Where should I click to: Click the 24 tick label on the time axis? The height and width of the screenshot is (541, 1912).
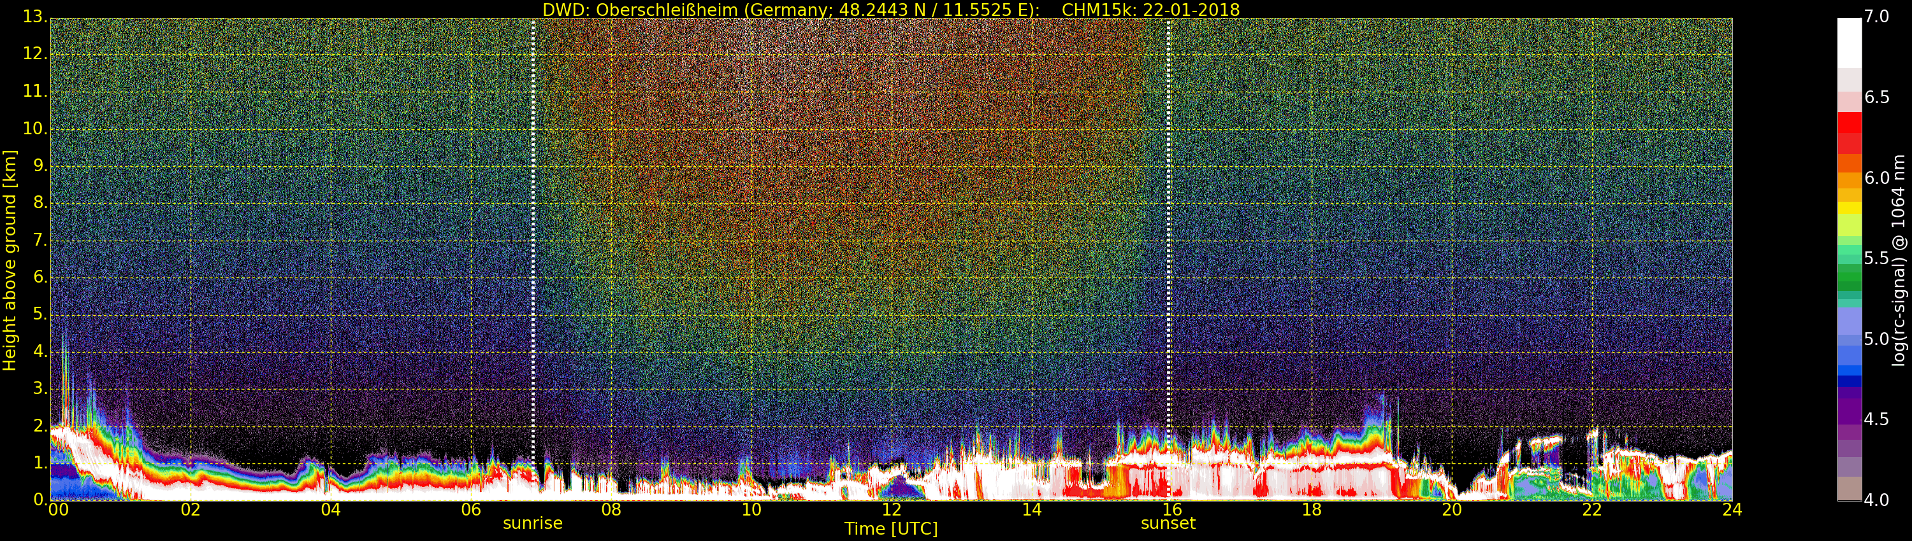[x=1732, y=510]
